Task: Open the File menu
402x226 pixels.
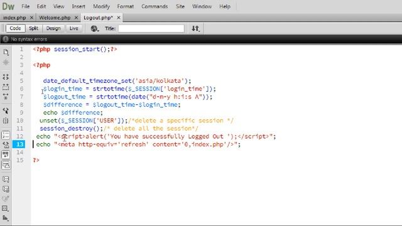Action: [x=25, y=6]
